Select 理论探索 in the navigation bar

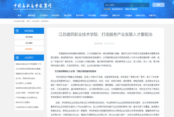[68, 16]
